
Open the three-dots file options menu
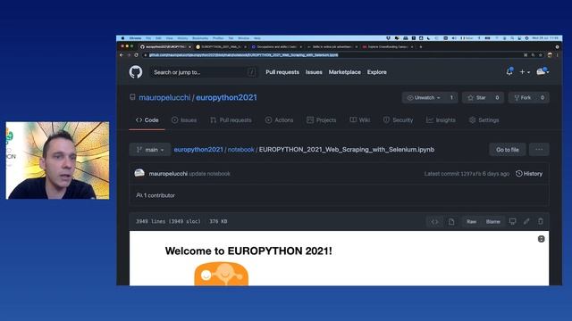(539, 150)
